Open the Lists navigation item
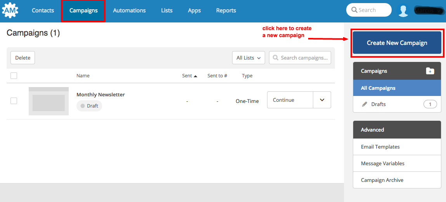Screen dimensions: 446x202 pyautogui.click(x=167, y=10)
